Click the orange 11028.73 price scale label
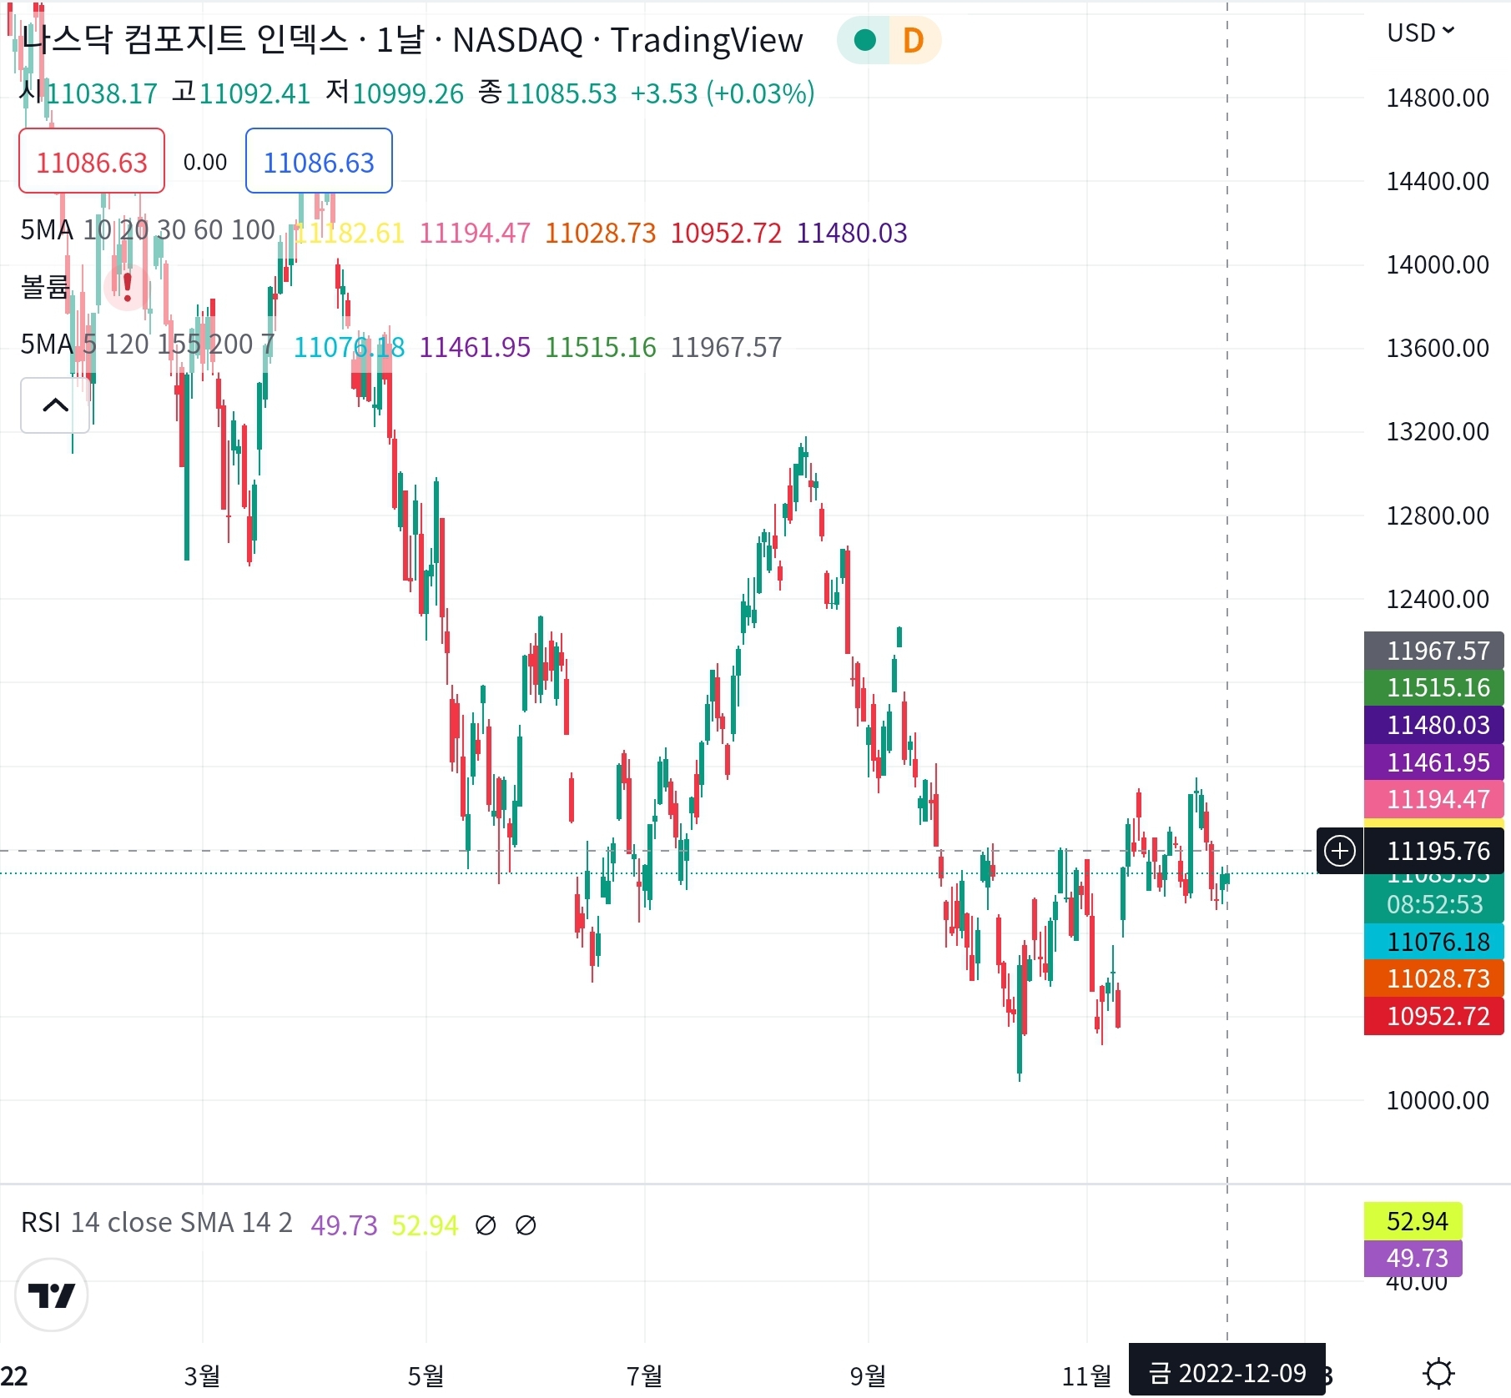This screenshot has width=1511, height=1398. tap(1434, 978)
